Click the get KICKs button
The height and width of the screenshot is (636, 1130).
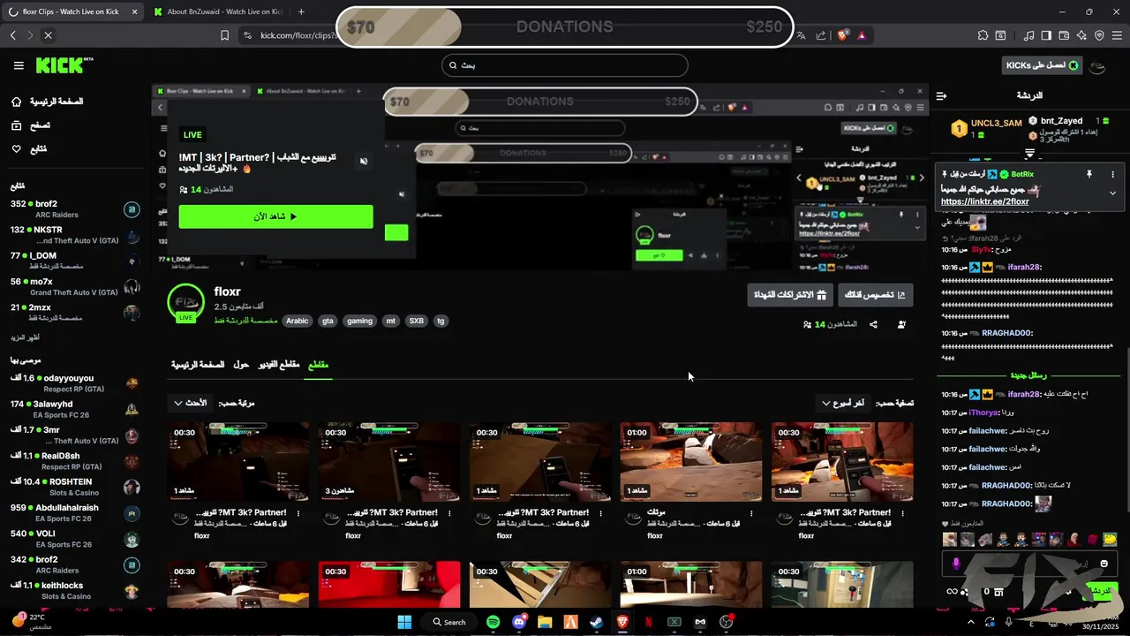(1043, 65)
